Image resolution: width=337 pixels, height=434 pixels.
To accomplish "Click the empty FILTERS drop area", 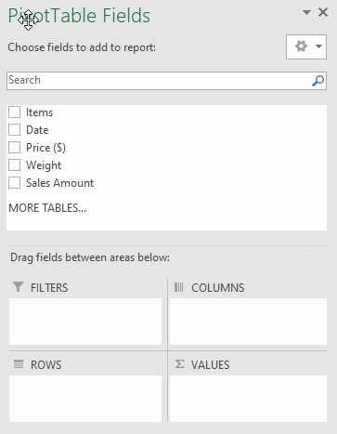I will point(85,322).
